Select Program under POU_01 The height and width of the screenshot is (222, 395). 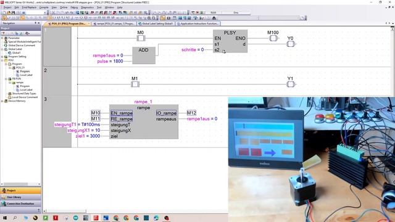[25, 72]
